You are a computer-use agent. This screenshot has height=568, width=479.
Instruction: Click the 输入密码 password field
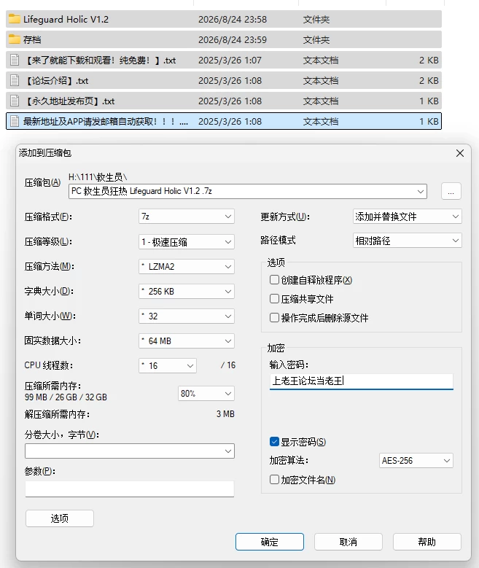[361, 381]
